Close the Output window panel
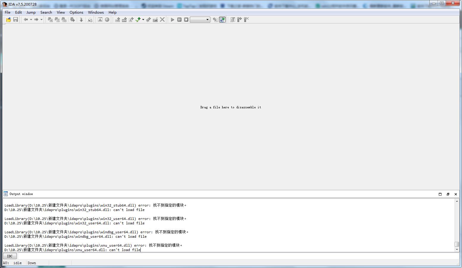This screenshot has height=268, width=462. [455, 194]
